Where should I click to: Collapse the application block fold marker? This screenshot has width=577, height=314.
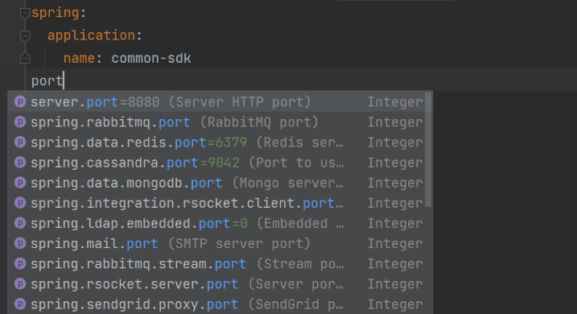pyautogui.click(x=25, y=35)
